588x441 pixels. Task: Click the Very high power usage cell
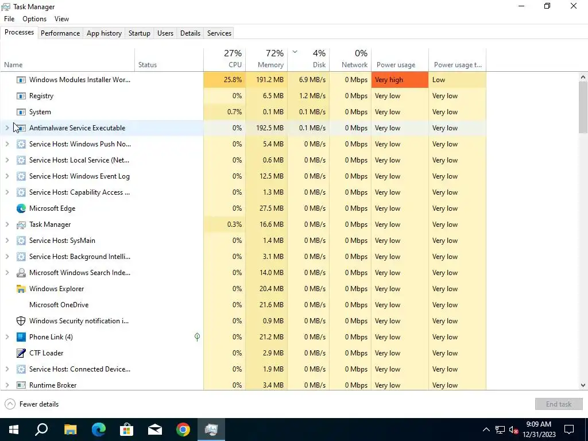pyautogui.click(x=400, y=80)
